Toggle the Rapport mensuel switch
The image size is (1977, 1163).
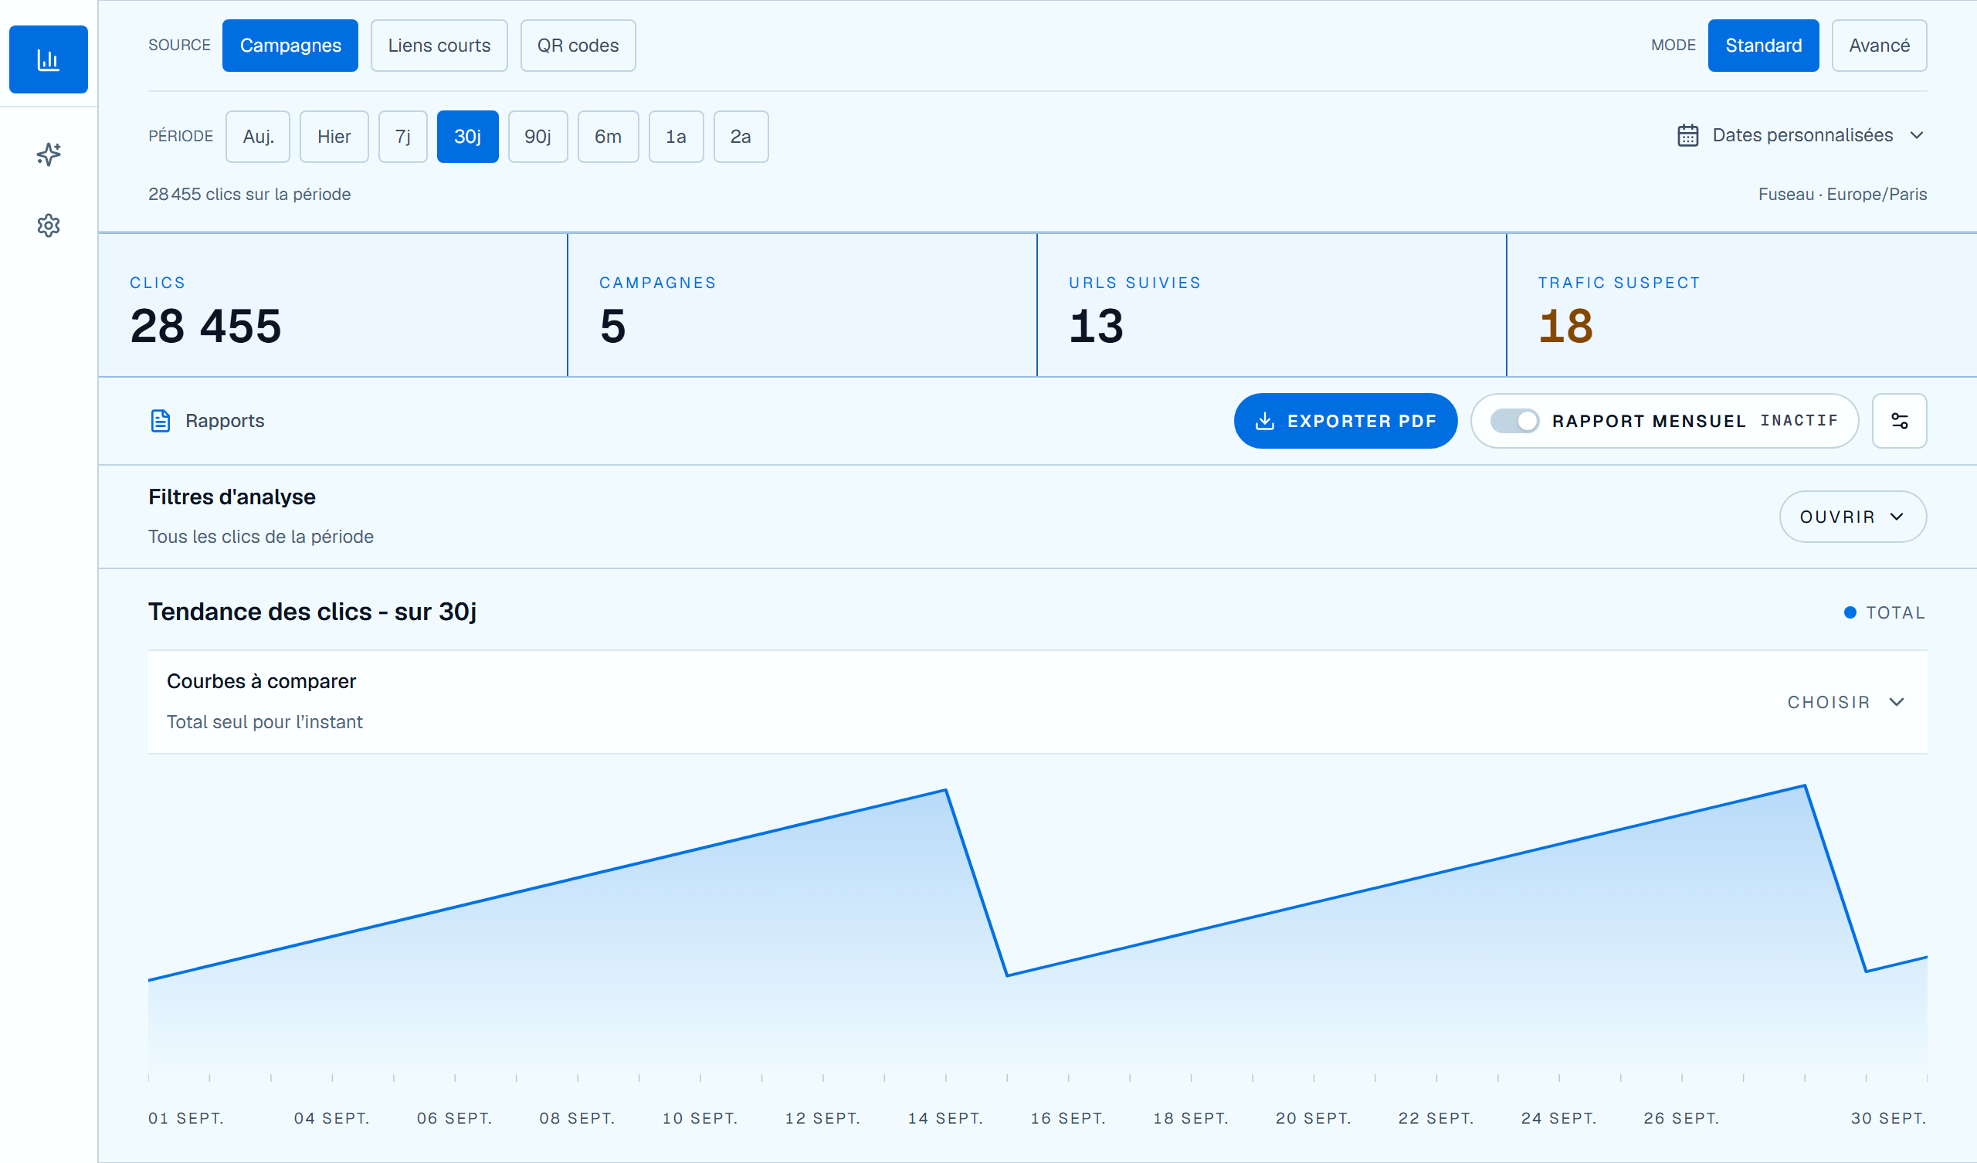[1515, 421]
